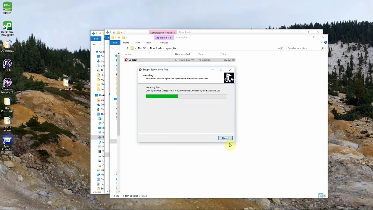This screenshot has height=210, width=373.
Task: Sort files by the Date modified column
Action: [x=185, y=54]
